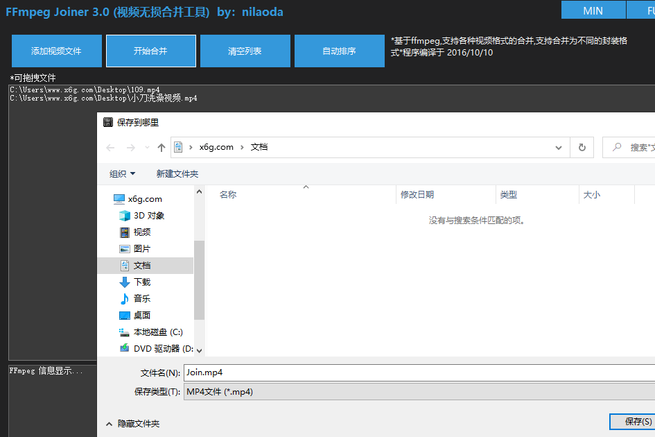Click the 开始合并 merge button
The image size is (655, 437).
point(150,51)
